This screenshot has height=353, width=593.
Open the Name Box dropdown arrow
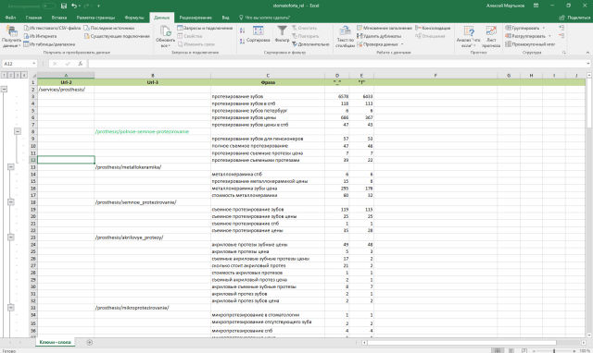click(33, 64)
